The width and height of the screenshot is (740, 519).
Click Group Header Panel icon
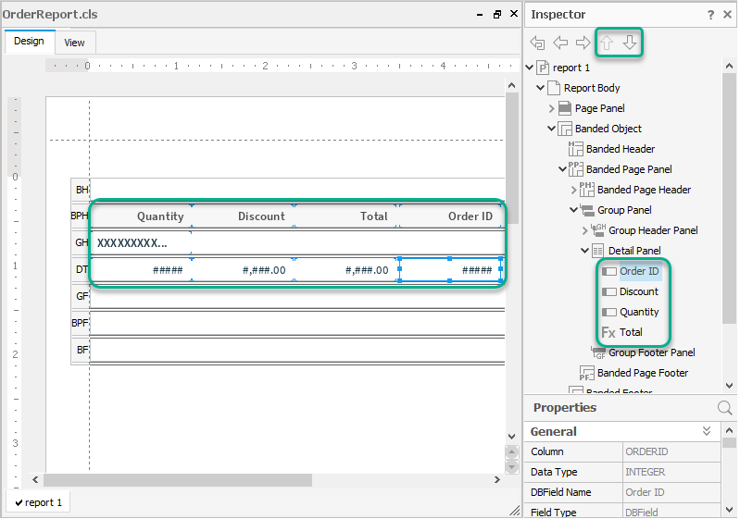(598, 230)
